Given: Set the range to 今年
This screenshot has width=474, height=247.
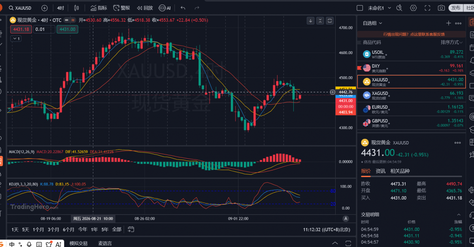Looking at the screenshot, I should [83, 230].
